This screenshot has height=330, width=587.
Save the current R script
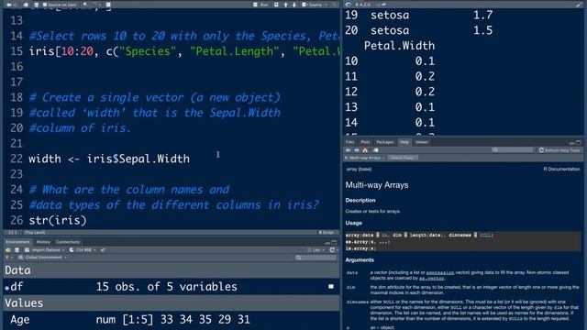coord(37,5)
